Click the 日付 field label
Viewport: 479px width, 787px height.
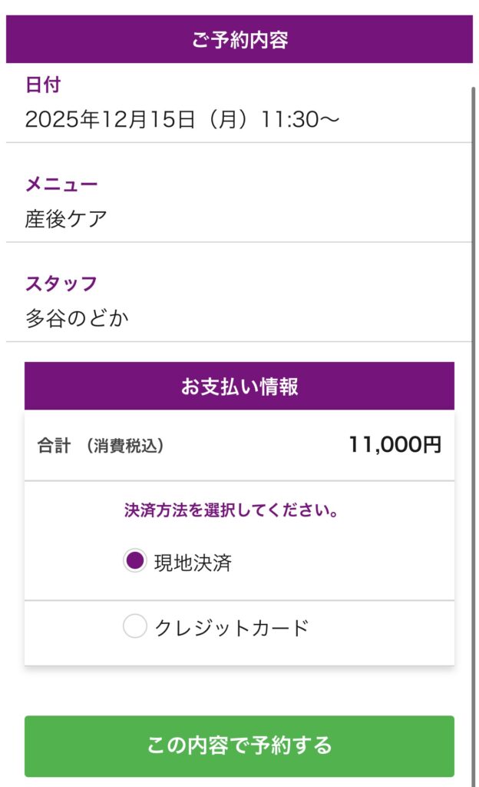(43, 85)
